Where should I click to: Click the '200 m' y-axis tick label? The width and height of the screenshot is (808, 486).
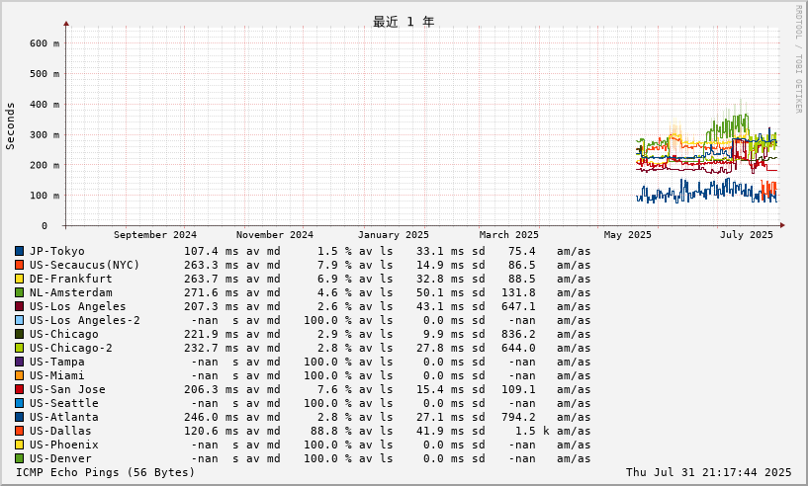tap(45, 165)
